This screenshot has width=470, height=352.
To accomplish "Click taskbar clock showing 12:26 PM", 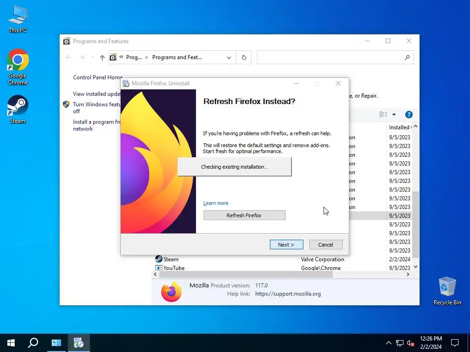I will (x=431, y=343).
